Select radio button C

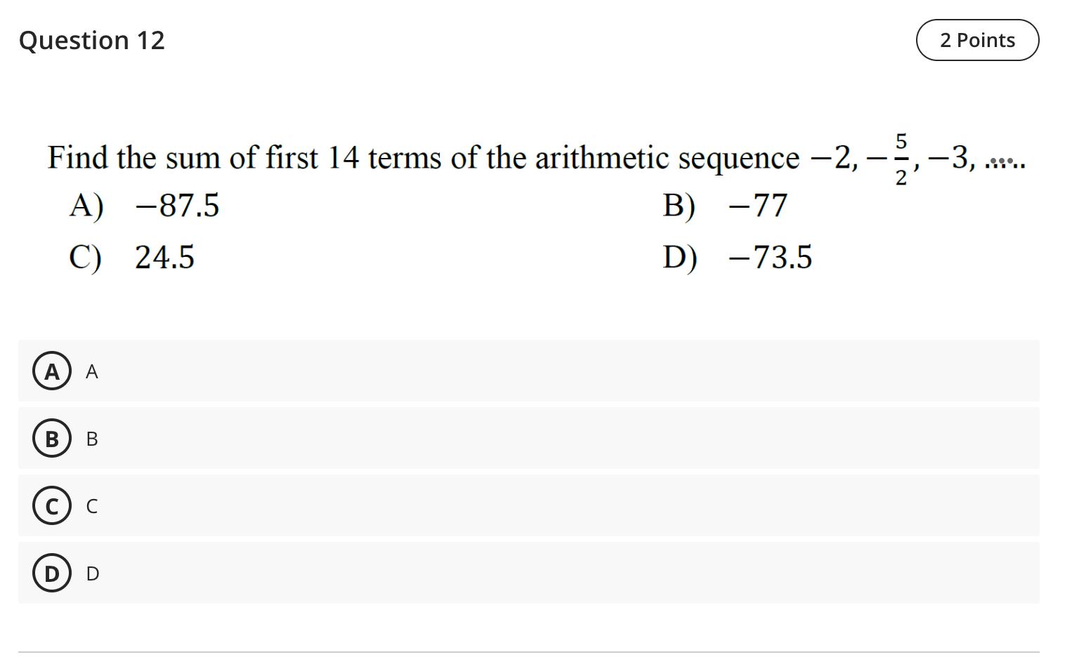pos(51,505)
